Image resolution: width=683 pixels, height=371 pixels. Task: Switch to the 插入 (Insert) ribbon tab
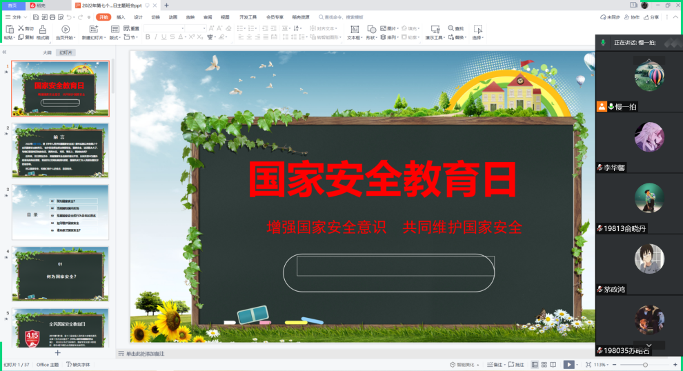pyautogui.click(x=121, y=17)
